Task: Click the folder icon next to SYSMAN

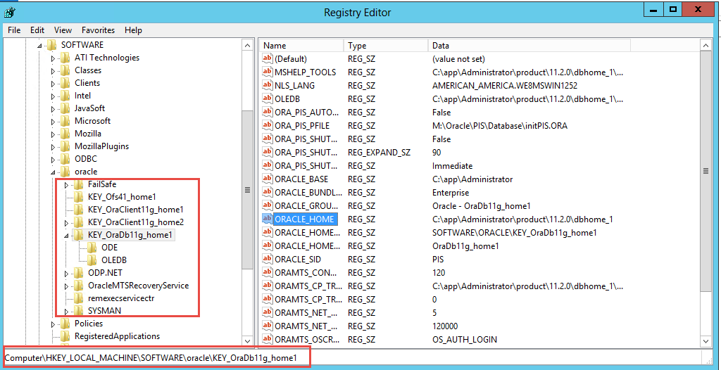Action: (x=79, y=311)
